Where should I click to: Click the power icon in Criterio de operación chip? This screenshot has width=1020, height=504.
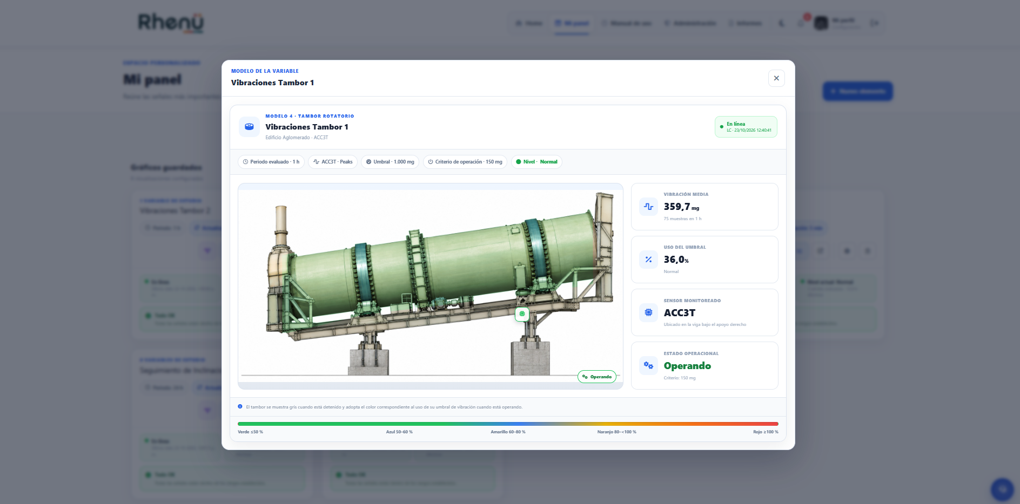[431, 162]
